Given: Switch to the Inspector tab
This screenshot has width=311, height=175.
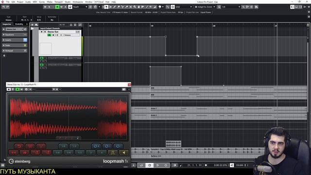Looking at the screenshot, I should click(x=7, y=24).
